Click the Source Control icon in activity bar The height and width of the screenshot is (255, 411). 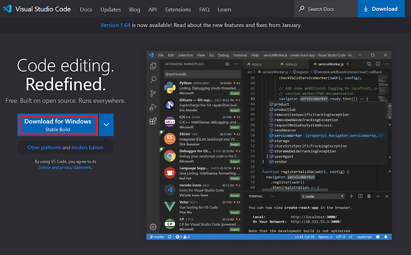pos(153,93)
